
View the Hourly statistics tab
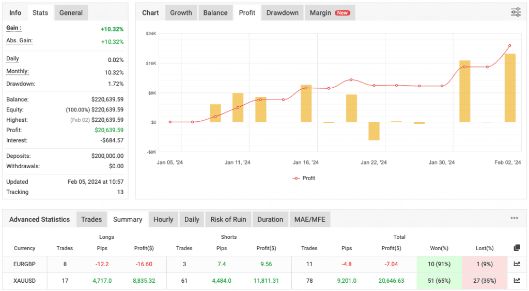point(163,219)
